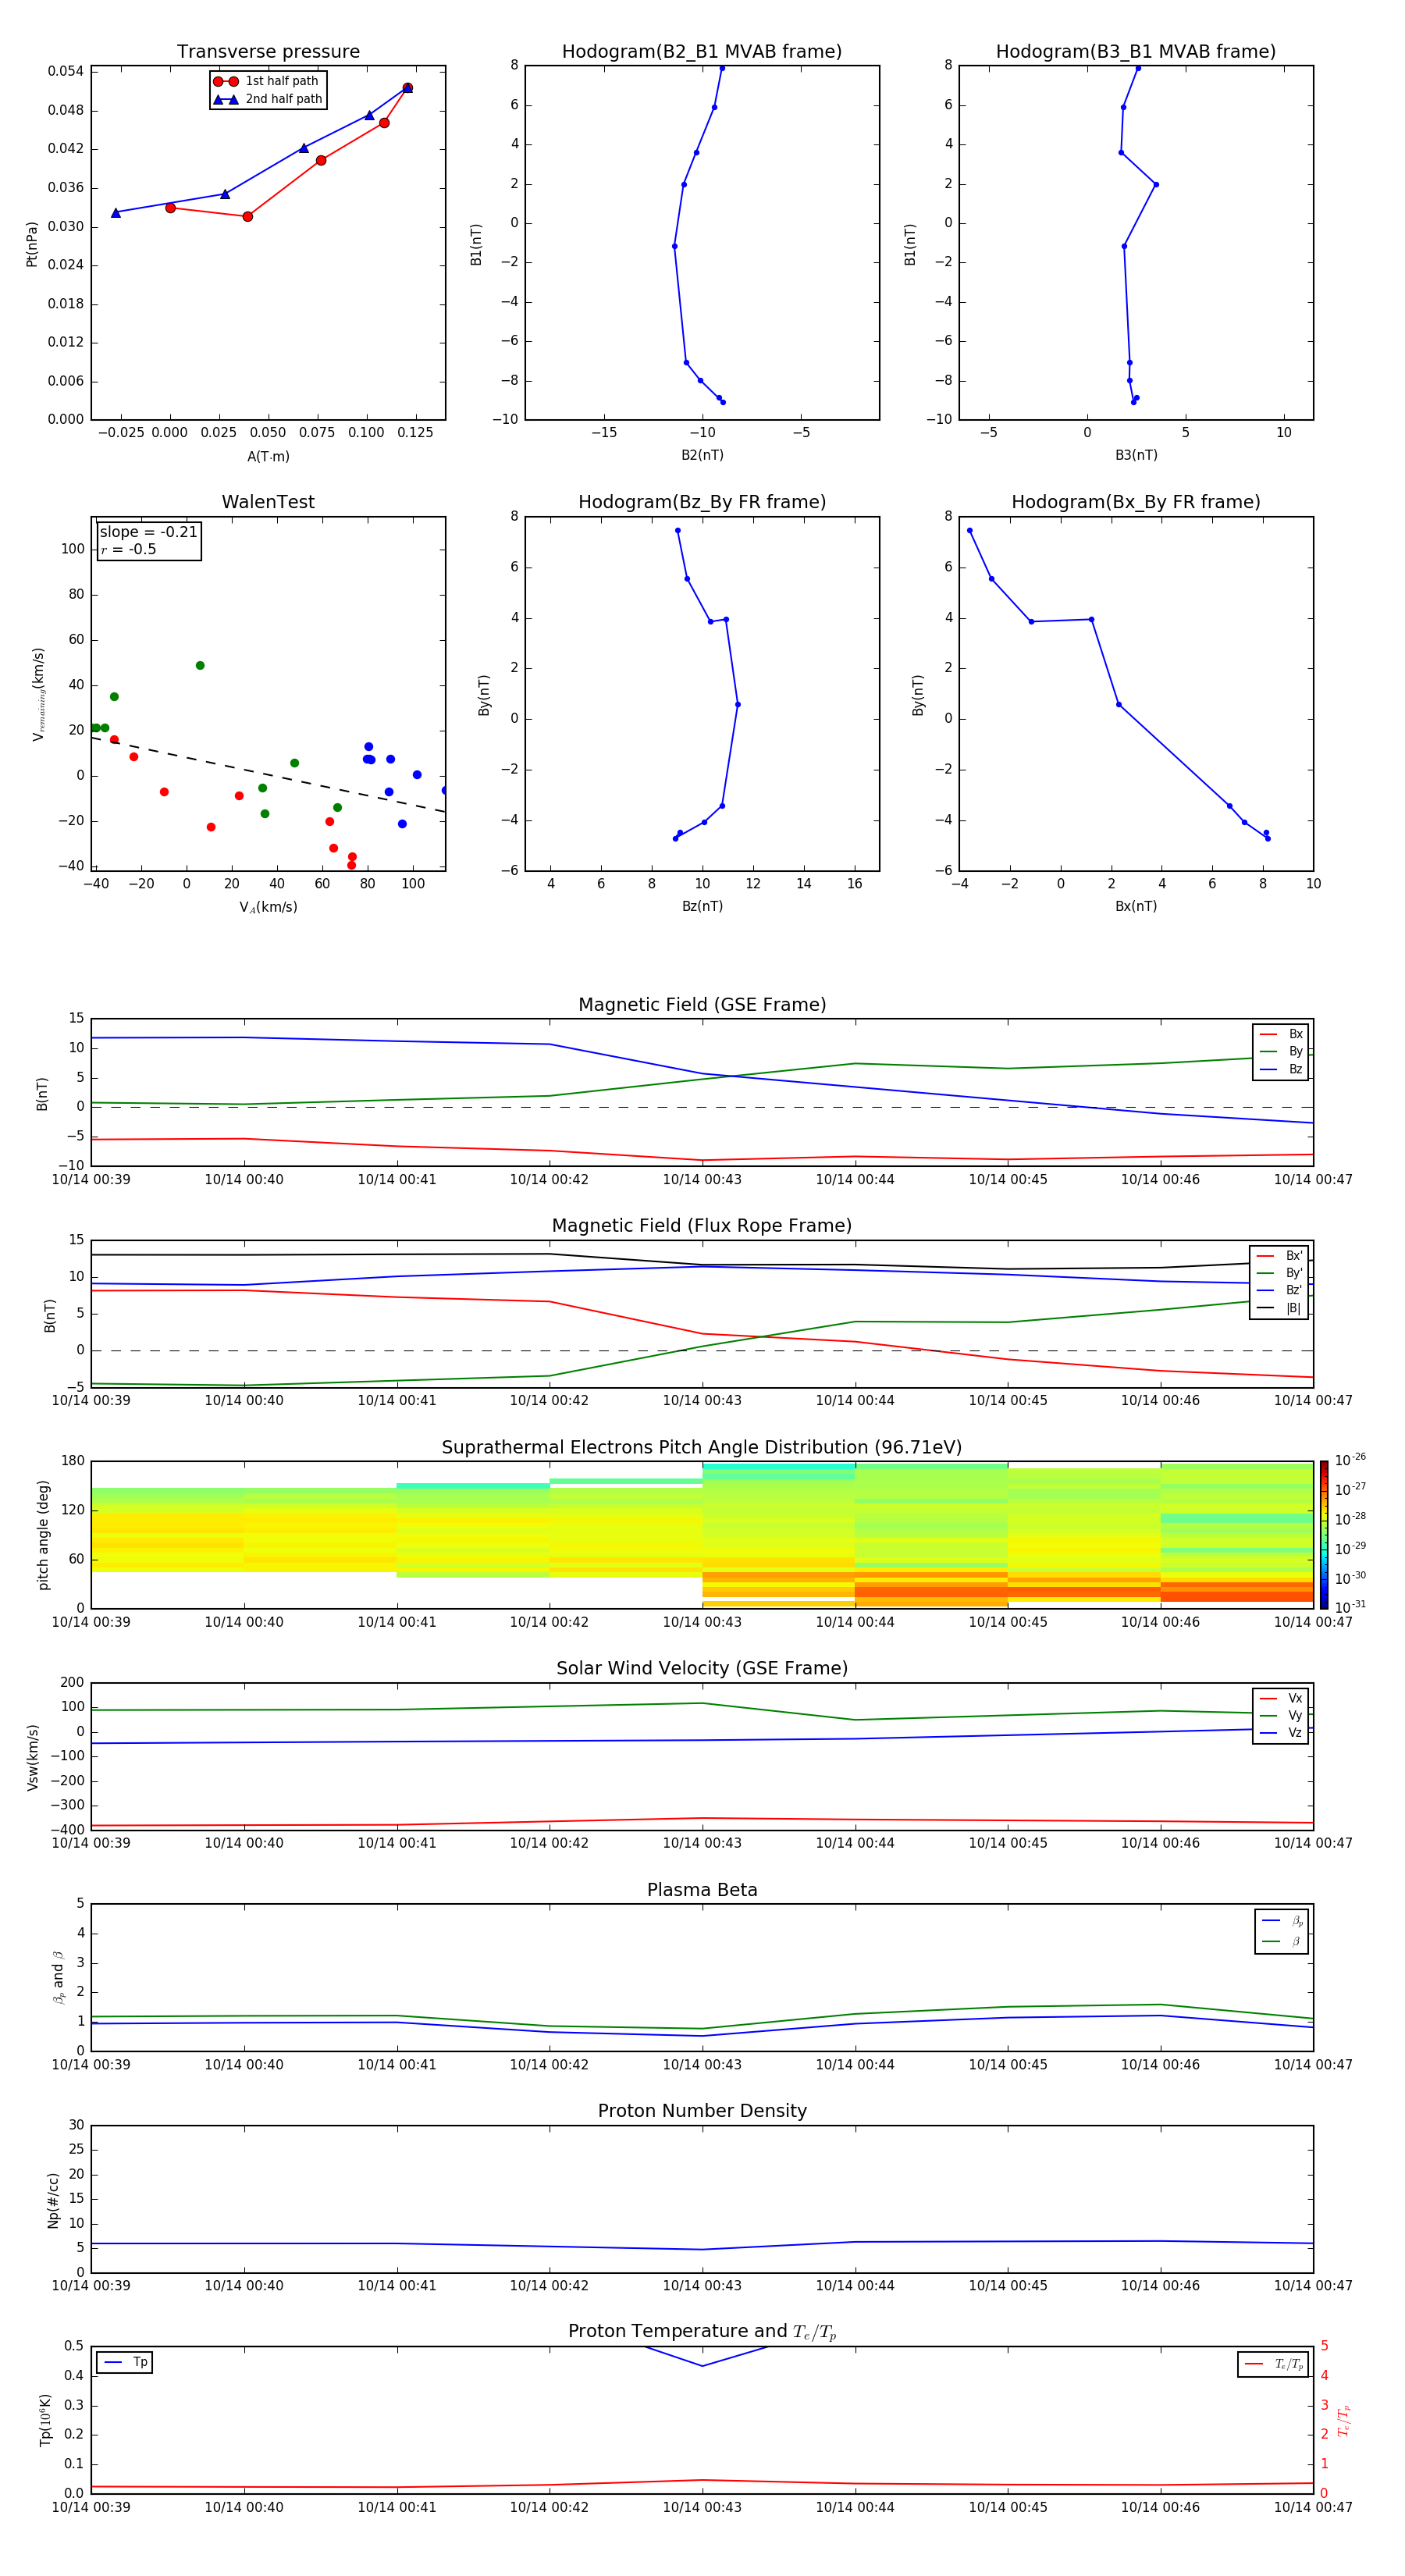Click the 'Vx' legend entry
Screen dimensions: 1405x2576
click(1281, 1698)
